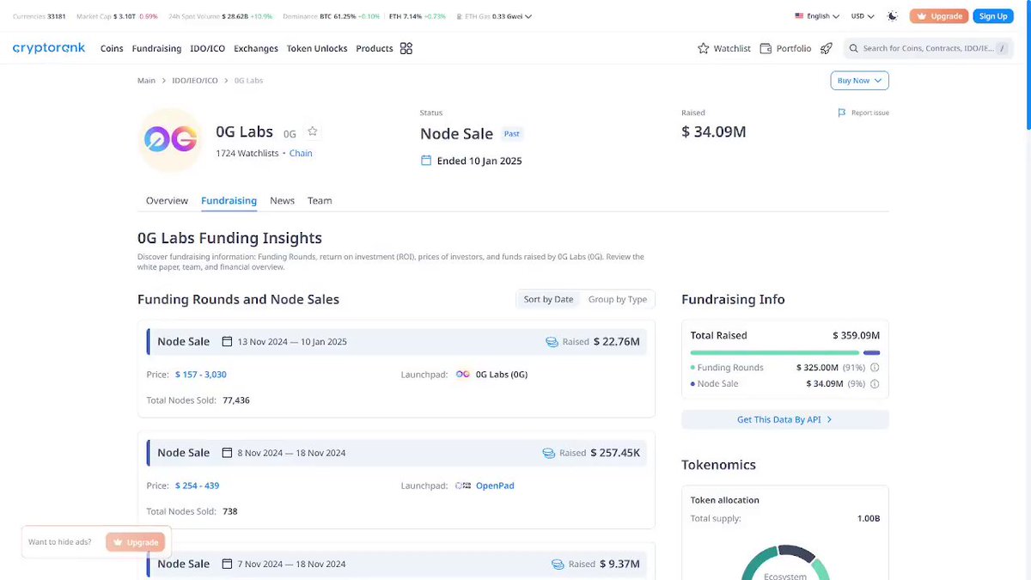Image resolution: width=1031 pixels, height=580 pixels.
Task: Open the Token Unlocks menu
Action: [x=317, y=49]
